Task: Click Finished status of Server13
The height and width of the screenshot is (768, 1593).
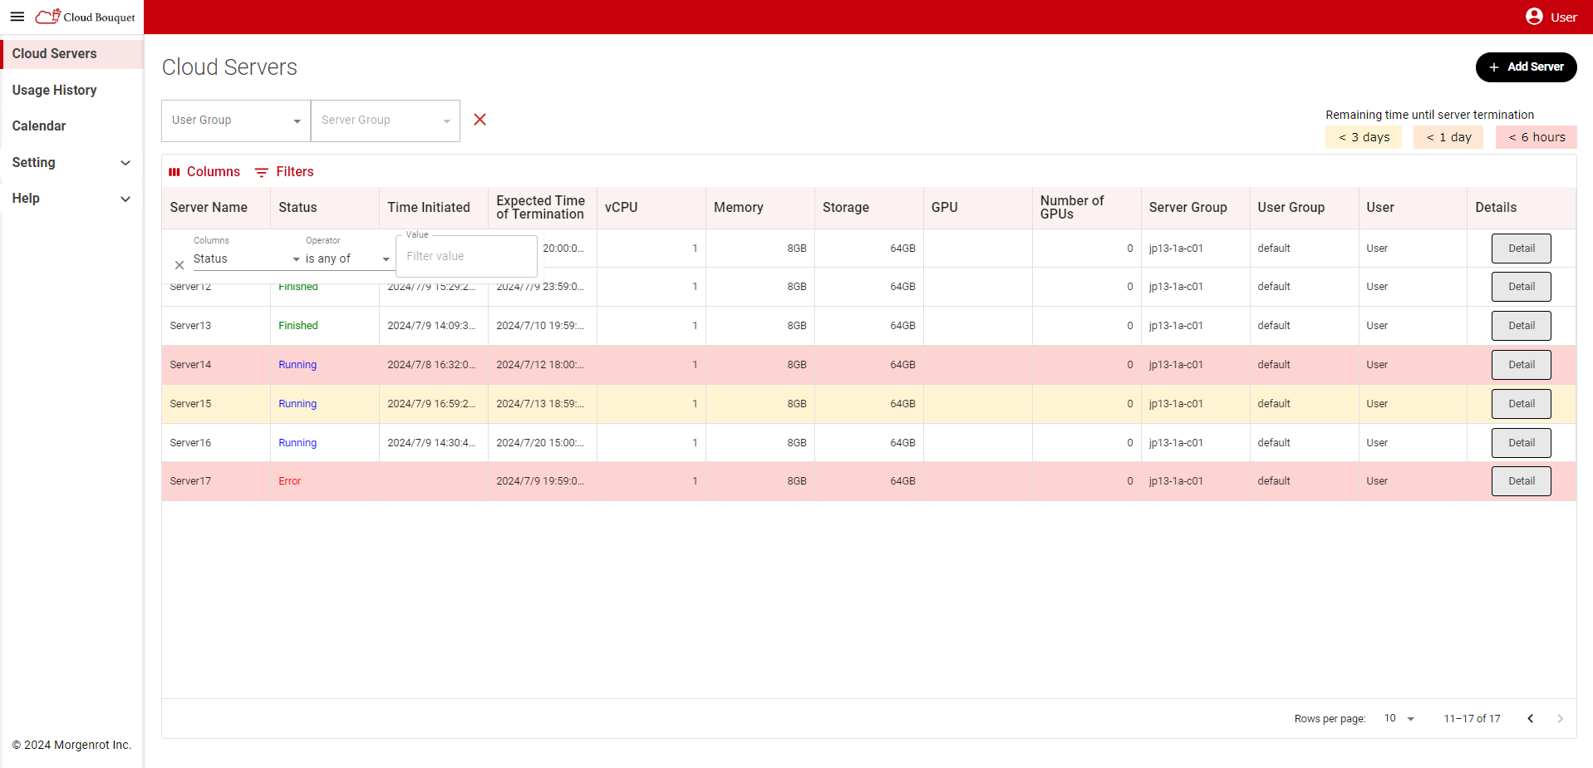Action: 298,326
